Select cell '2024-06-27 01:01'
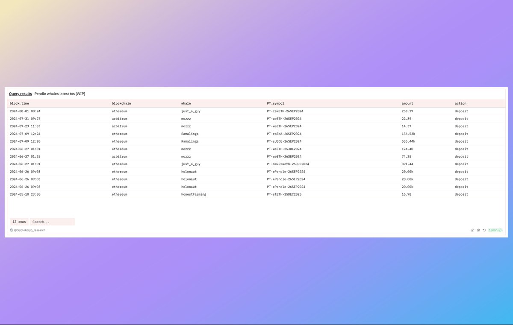The image size is (513, 325). 25,164
